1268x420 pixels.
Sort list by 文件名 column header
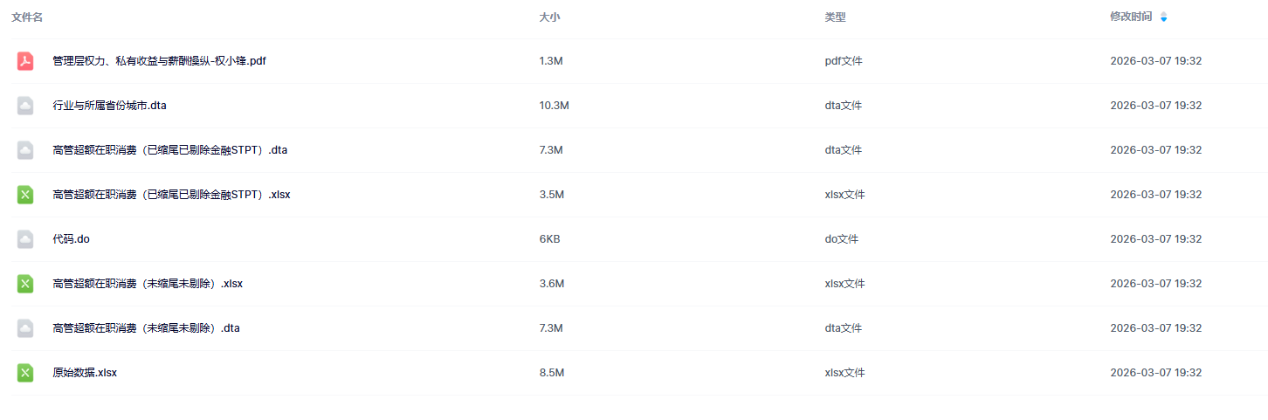pyautogui.click(x=27, y=17)
